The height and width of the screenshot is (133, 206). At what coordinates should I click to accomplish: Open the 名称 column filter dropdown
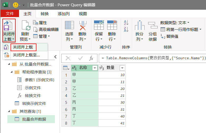click(95, 68)
